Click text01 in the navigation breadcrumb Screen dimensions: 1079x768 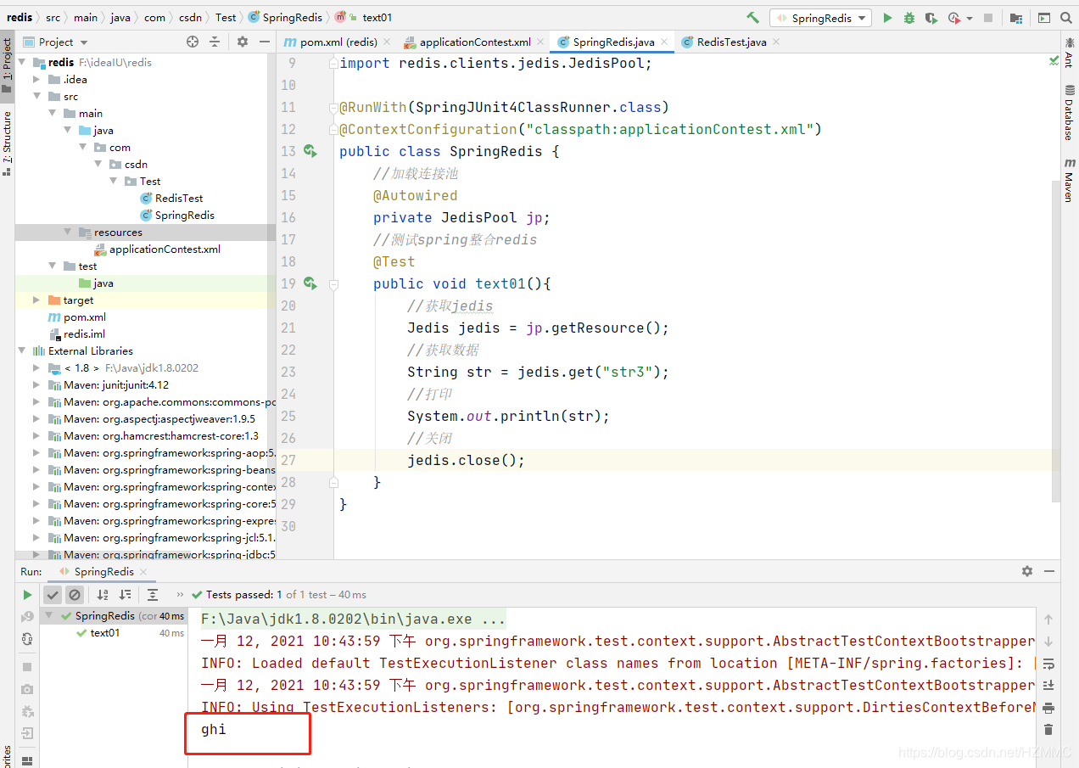click(377, 17)
